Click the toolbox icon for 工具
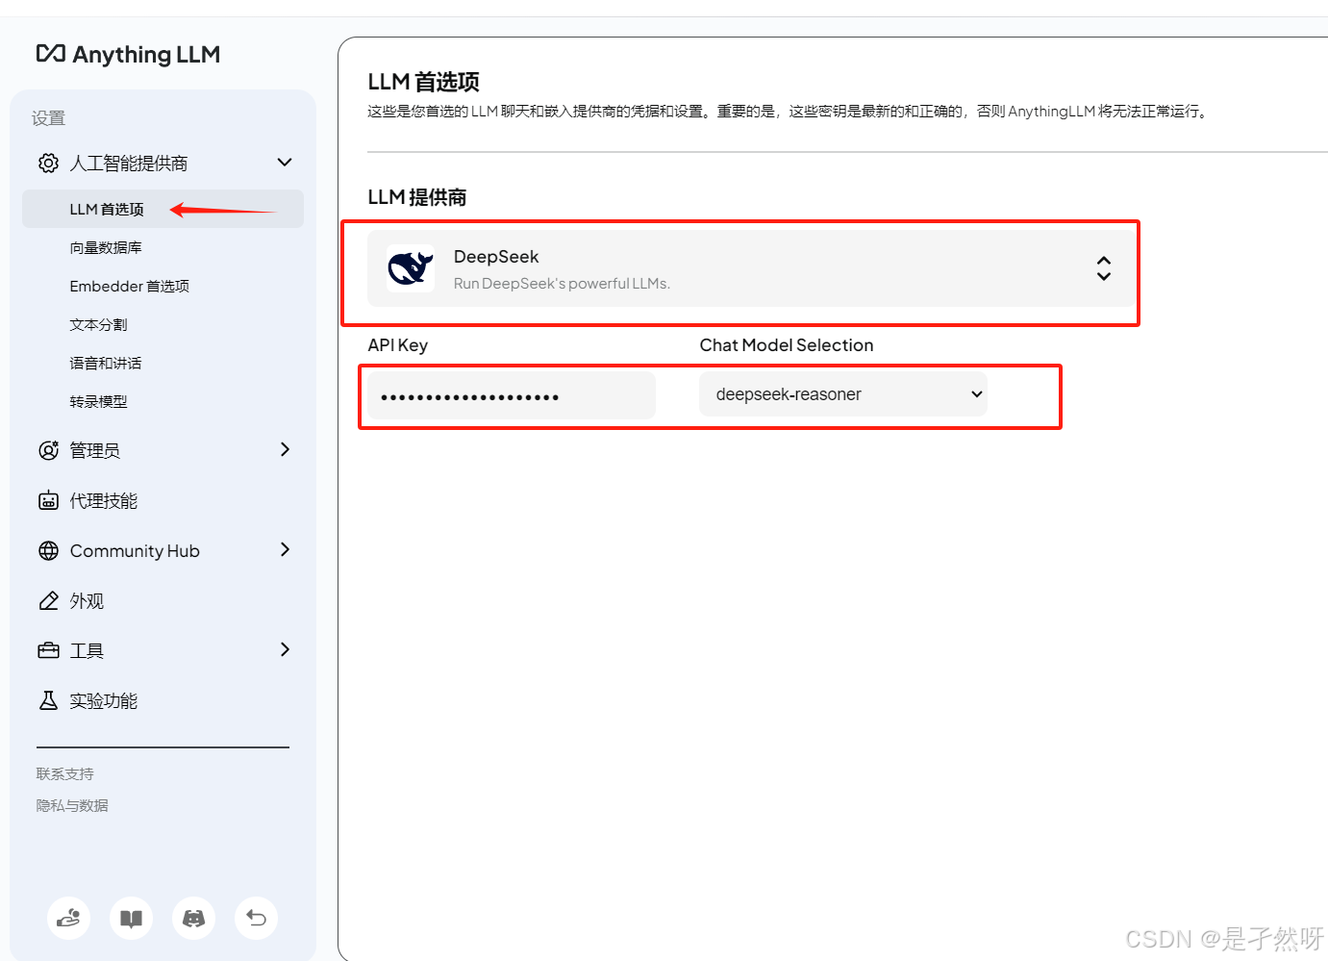Screen dimensions: 1328x961 (48, 650)
